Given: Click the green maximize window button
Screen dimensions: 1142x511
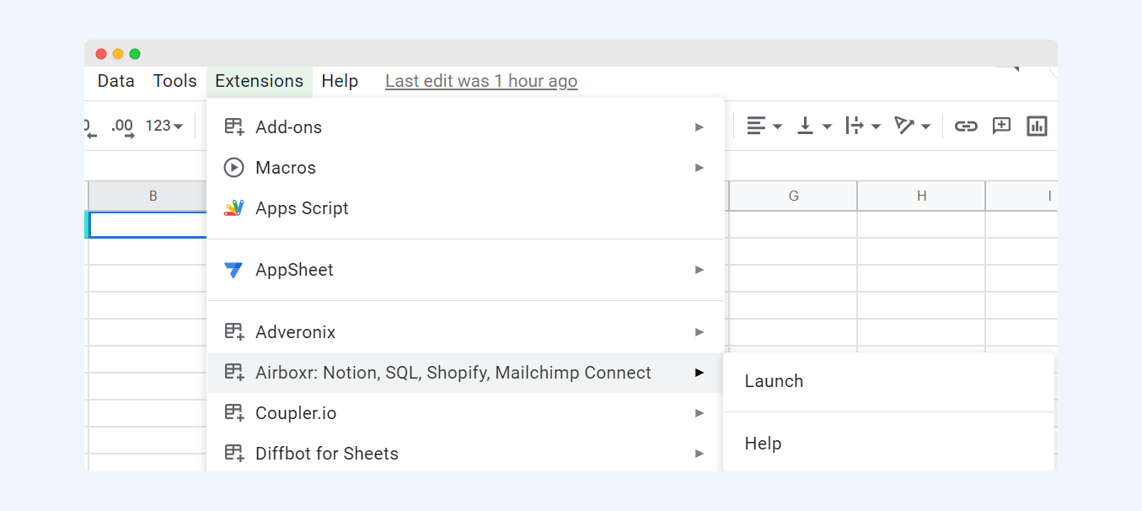Looking at the screenshot, I should click(x=135, y=54).
